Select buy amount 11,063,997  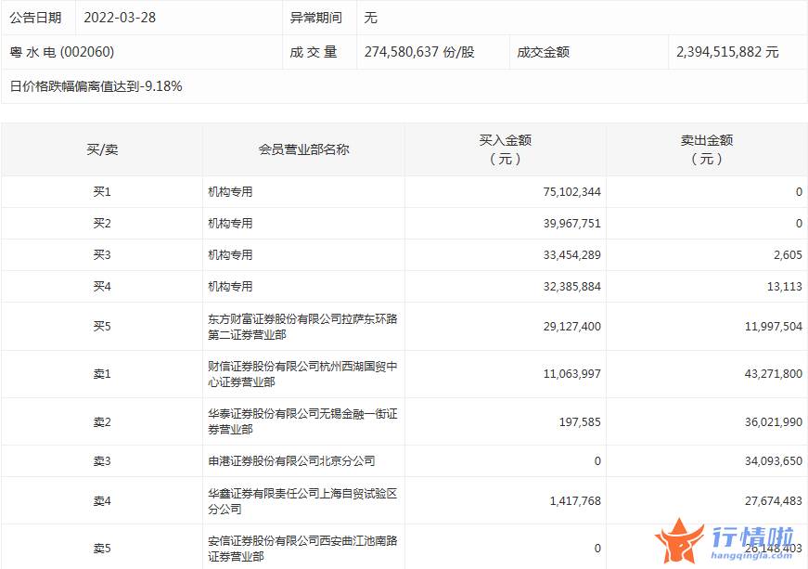click(x=572, y=374)
